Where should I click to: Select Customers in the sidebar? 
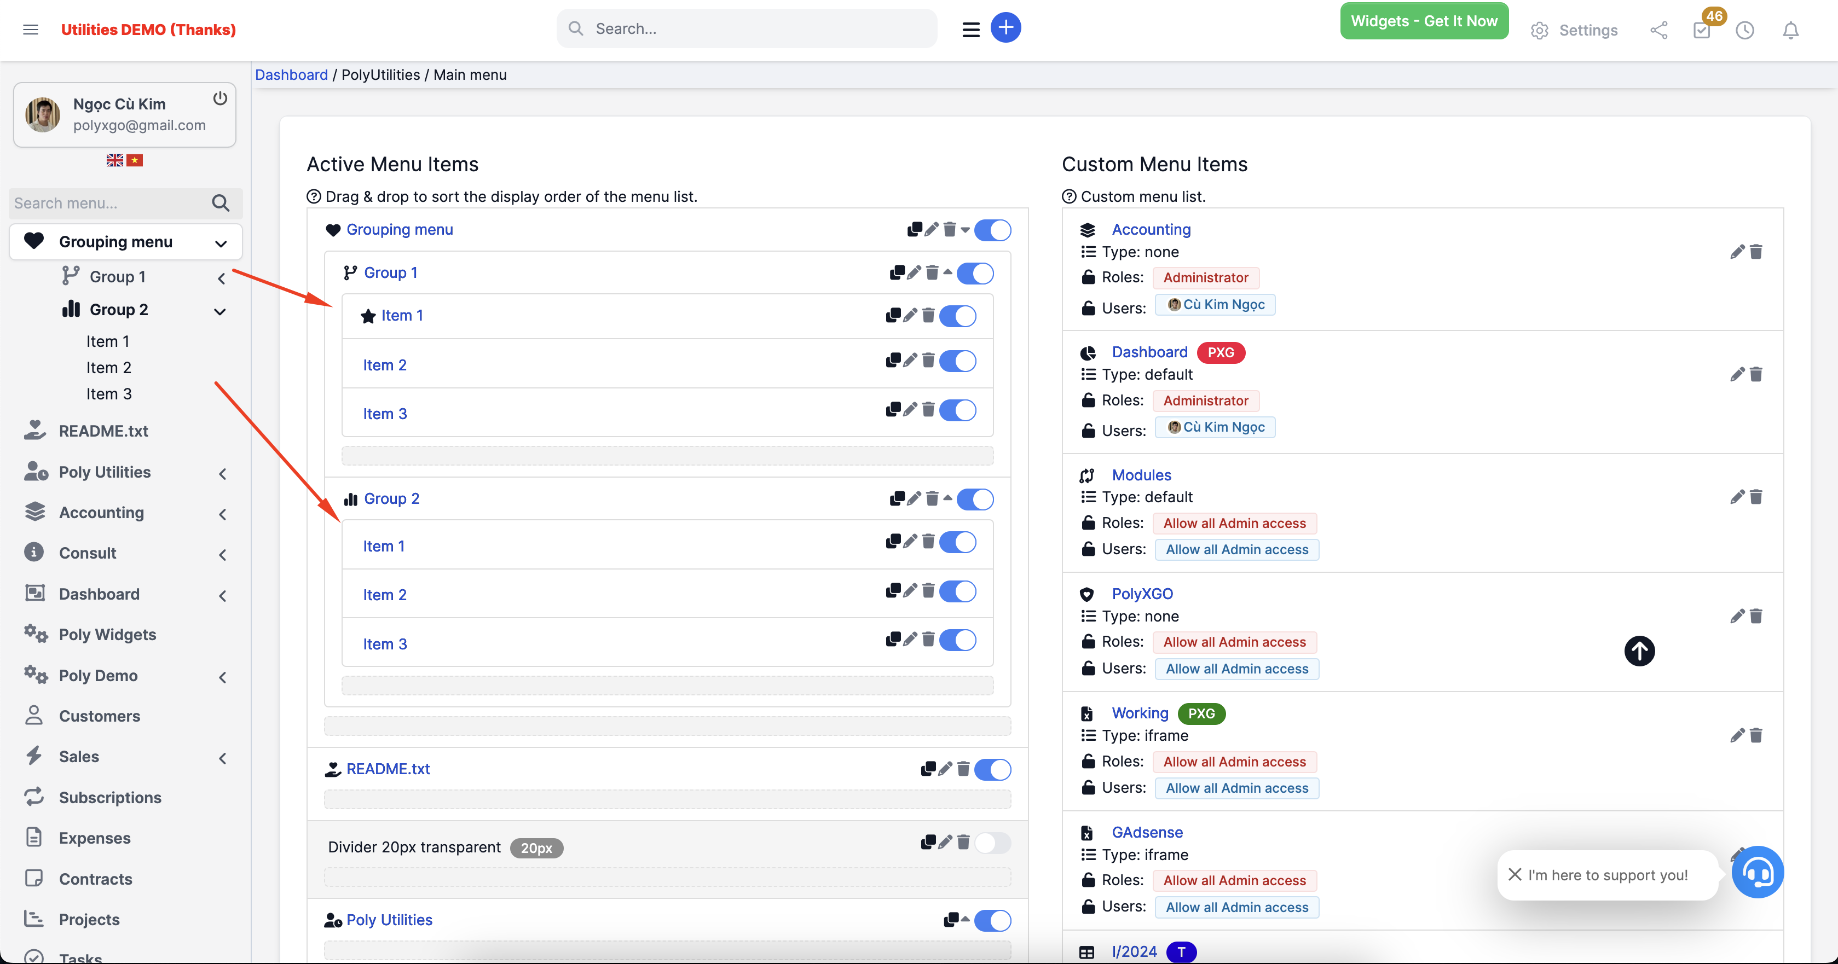click(99, 716)
